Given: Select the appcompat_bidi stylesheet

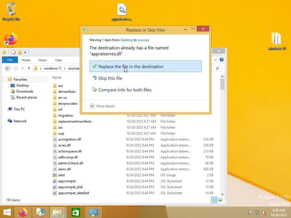Looking at the screenshot, I should pyautogui.click(x=70, y=187).
